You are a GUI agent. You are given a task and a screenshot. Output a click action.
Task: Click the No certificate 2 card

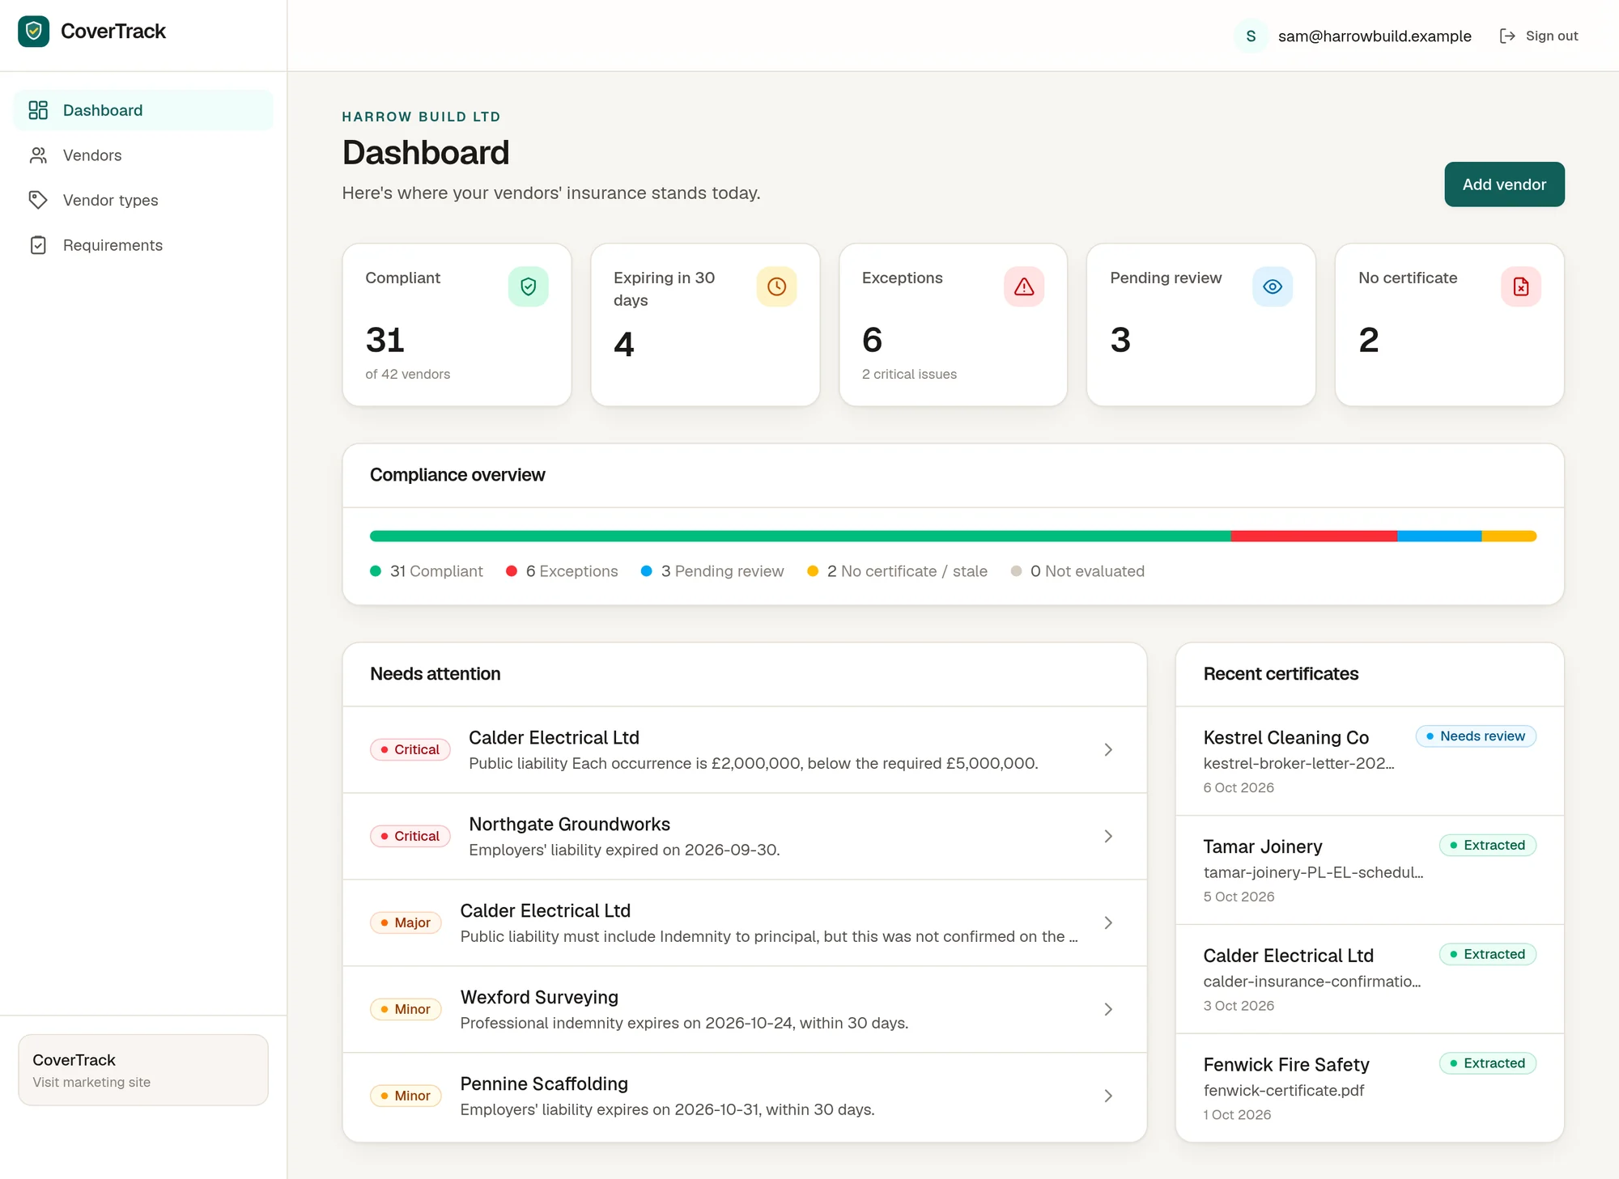pyautogui.click(x=1450, y=324)
